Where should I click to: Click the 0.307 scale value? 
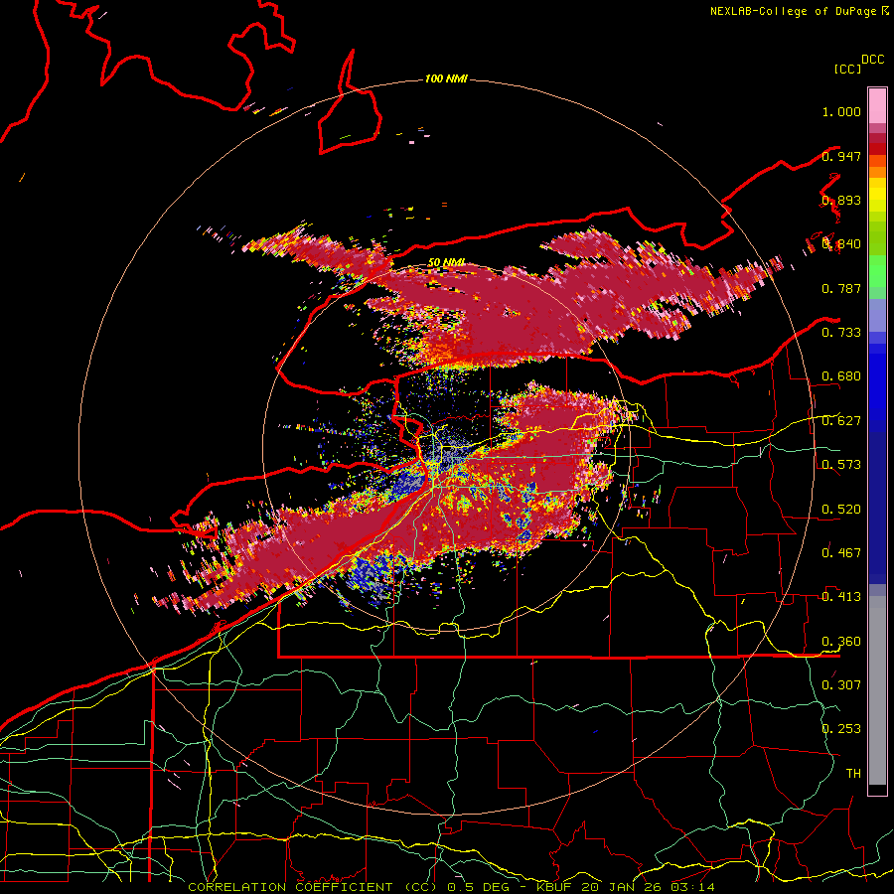[x=841, y=684]
